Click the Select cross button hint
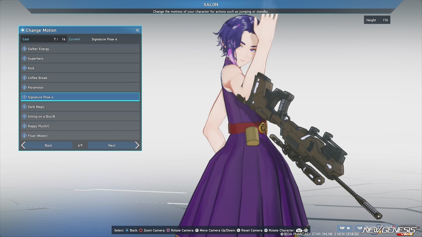 (x=127, y=230)
